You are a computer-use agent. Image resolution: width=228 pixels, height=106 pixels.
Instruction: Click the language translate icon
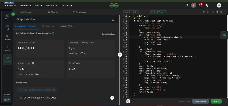tap(207, 5)
